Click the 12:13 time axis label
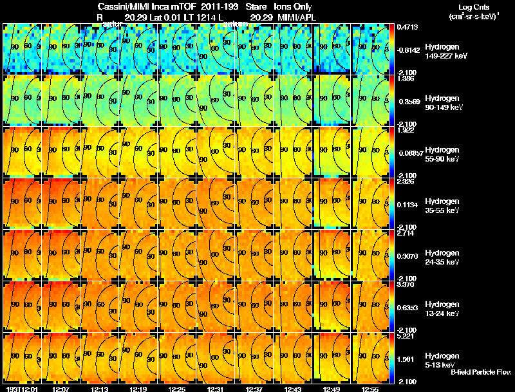515x392 pixels. click(99, 389)
